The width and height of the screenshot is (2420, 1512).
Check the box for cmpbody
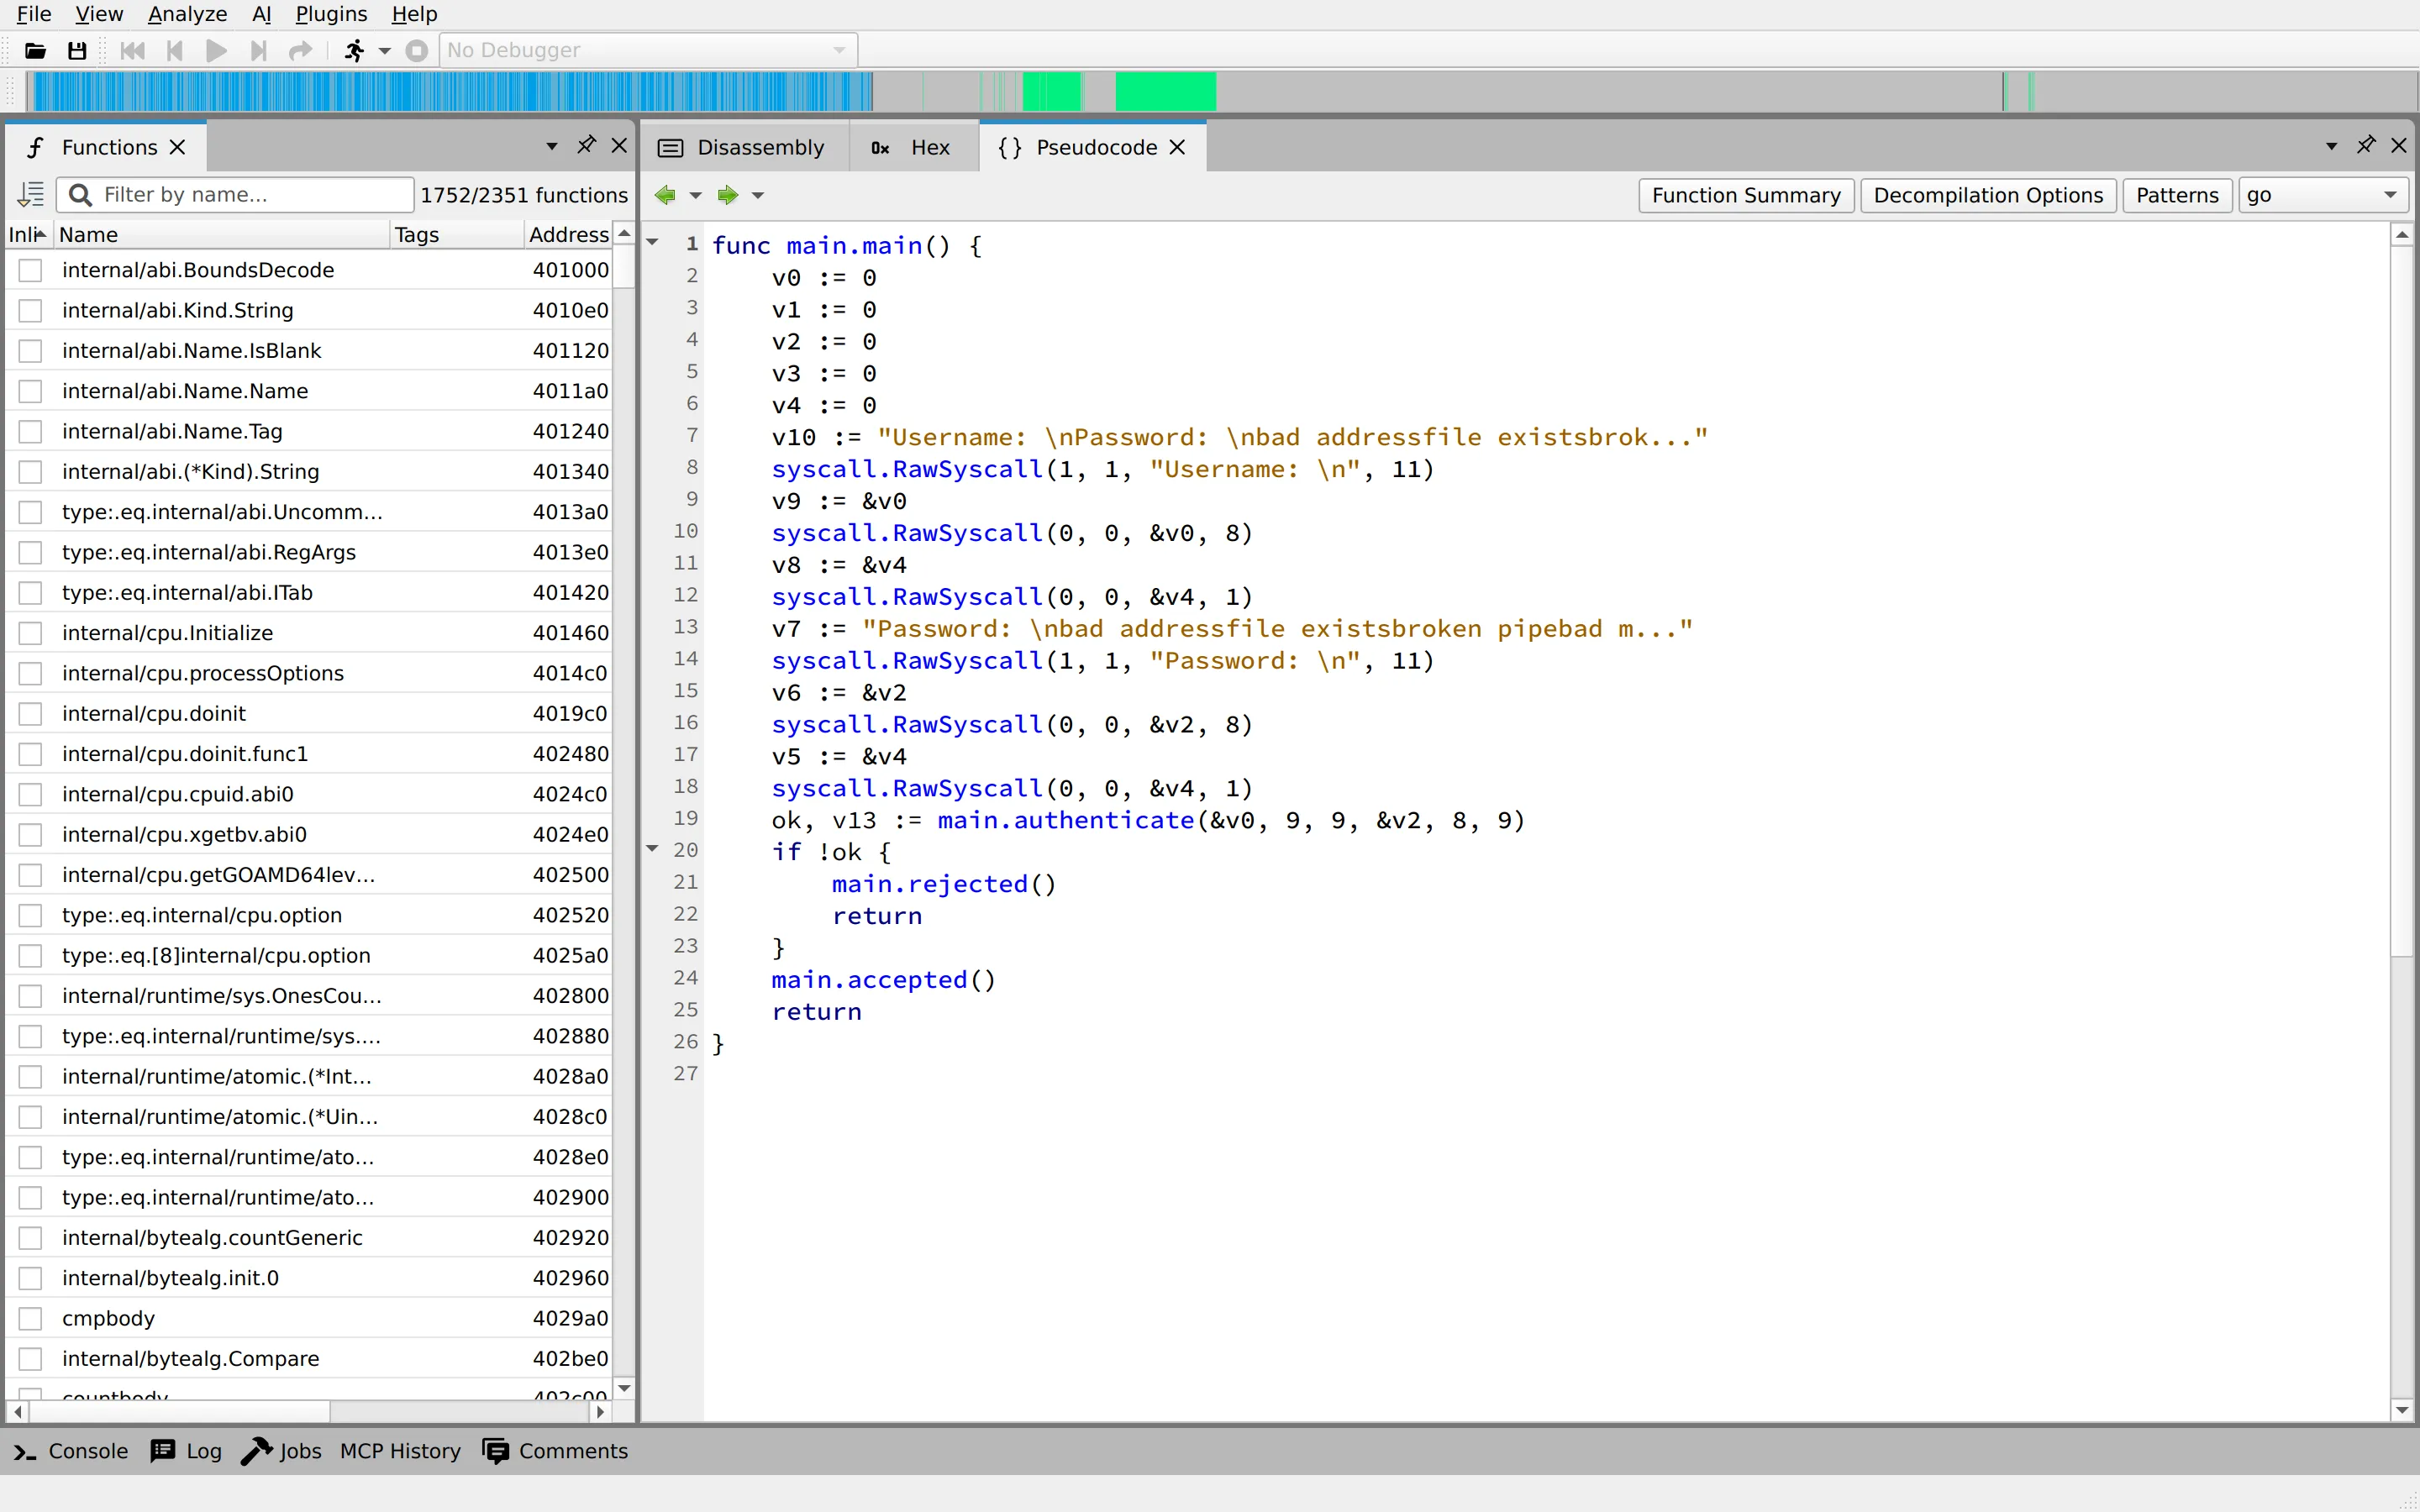31,1318
